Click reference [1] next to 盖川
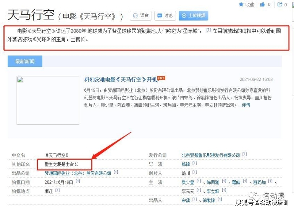The image size is (294, 209). [194, 172]
